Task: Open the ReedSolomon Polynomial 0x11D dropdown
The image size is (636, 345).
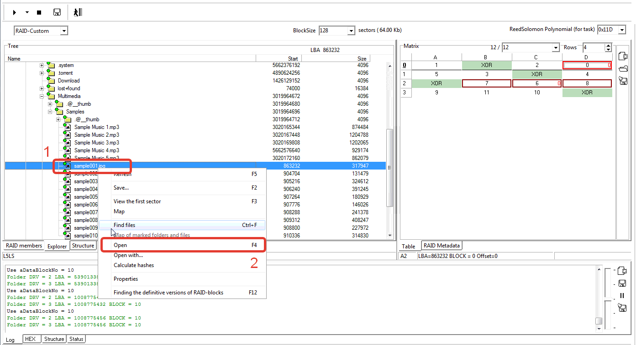Action: (622, 30)
